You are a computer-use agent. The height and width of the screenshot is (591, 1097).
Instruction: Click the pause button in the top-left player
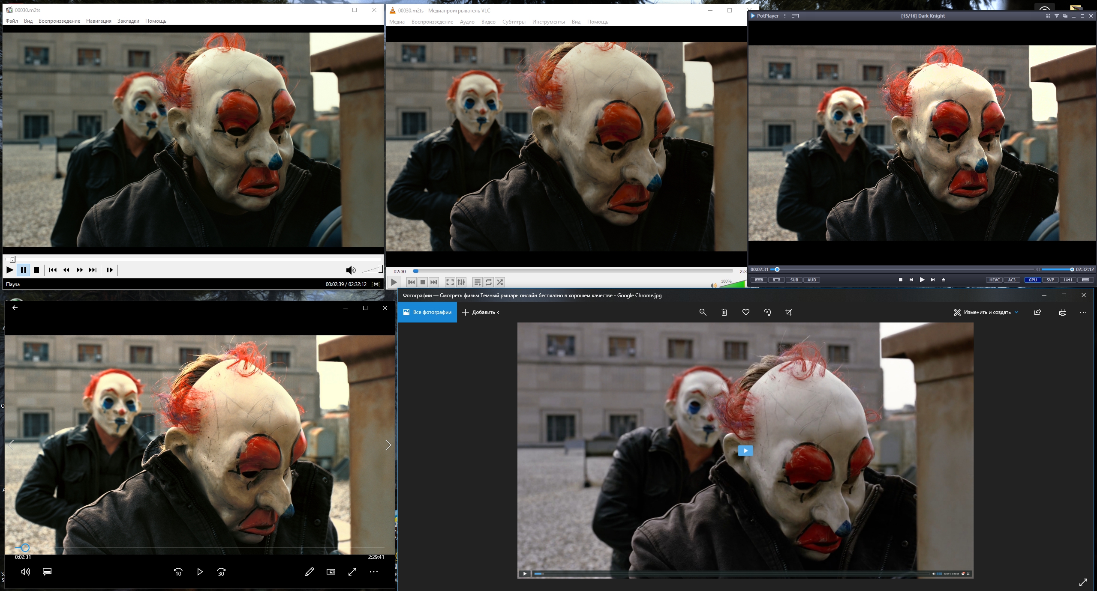pos(24,270)
